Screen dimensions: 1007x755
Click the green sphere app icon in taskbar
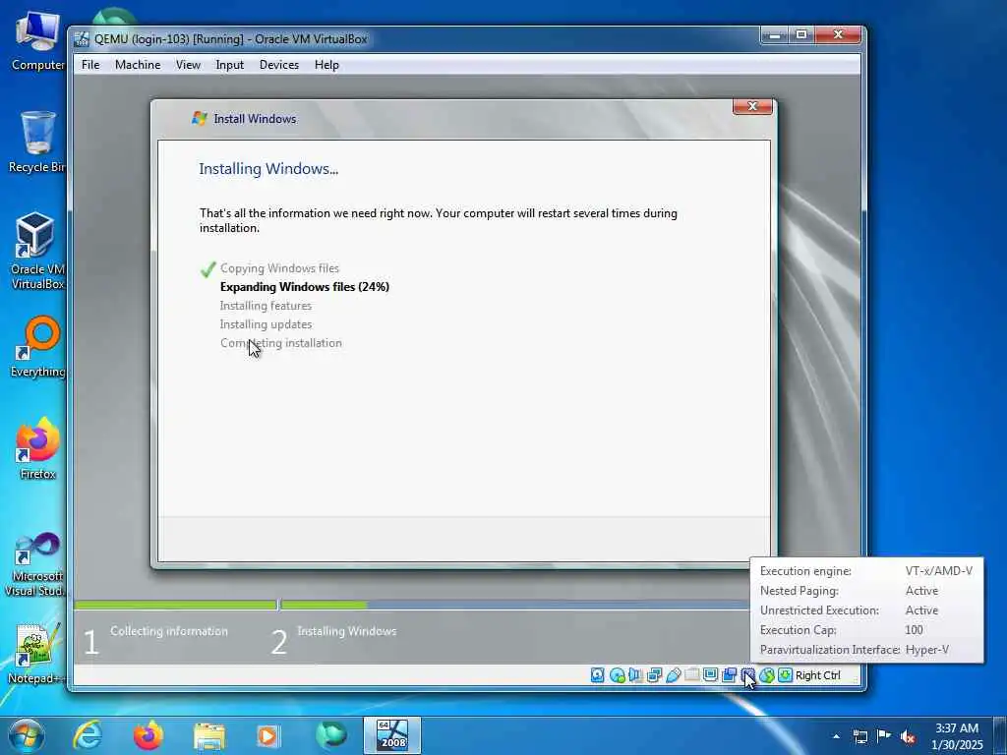330,735
